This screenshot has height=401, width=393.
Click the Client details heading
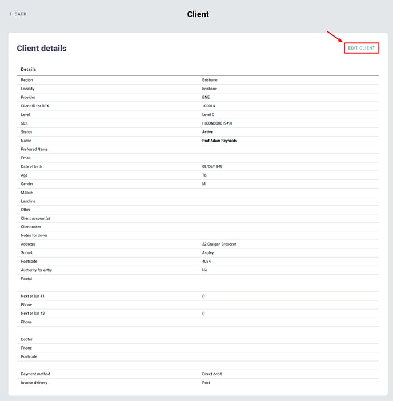click(42, 49)
